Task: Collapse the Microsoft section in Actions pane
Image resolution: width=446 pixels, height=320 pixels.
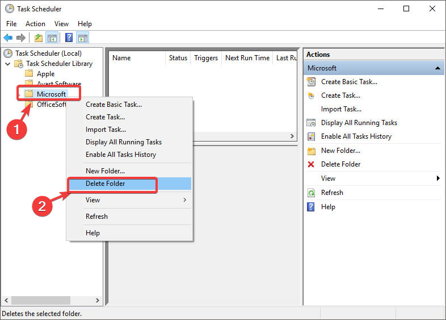Action: 437,68
